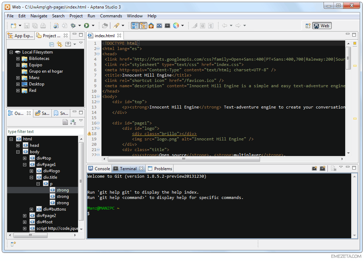Expand the div#buttons outline node
This screenshot has width=364, height=261.
pos(31,209)
